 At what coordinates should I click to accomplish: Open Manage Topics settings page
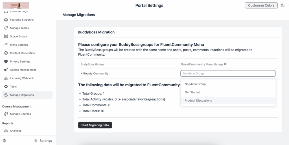pos(27,28)
